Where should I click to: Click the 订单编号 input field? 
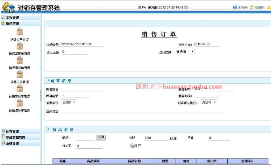tap(81, 44)
